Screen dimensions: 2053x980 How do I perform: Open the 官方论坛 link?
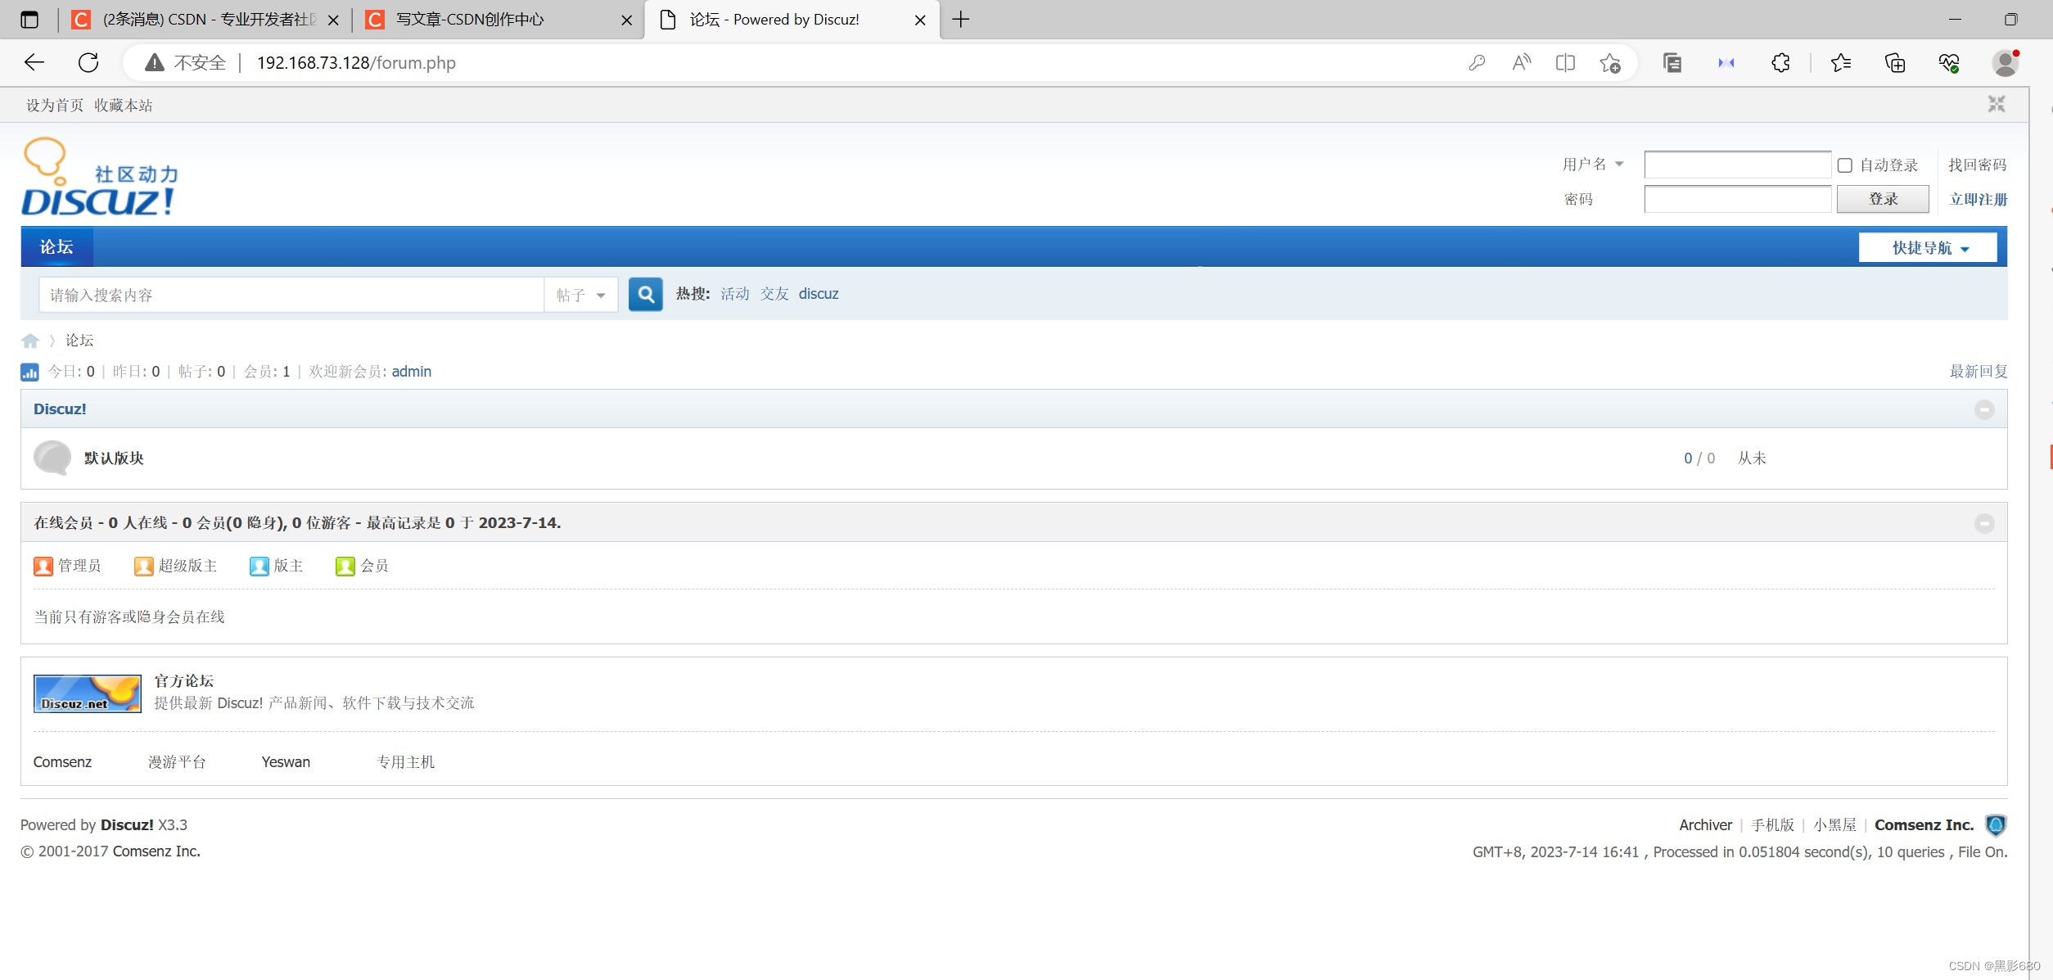[x=184, y=680]
